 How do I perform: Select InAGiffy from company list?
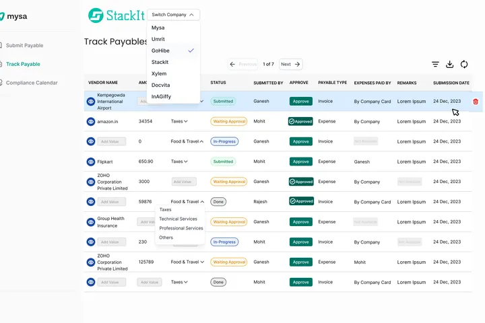point(173,96)
